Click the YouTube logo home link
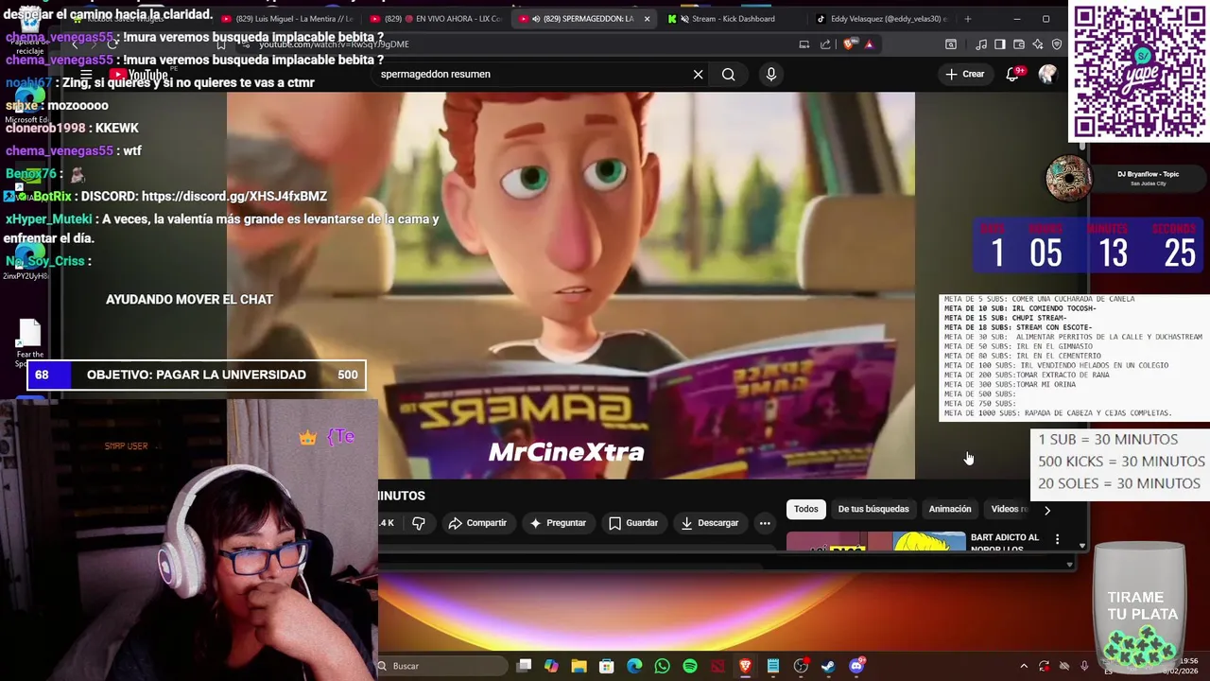Screen dimensions: 1210x681 tap(138, 75)
